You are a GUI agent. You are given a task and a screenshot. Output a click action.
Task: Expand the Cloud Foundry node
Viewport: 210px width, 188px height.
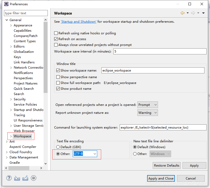coord(7,152)
